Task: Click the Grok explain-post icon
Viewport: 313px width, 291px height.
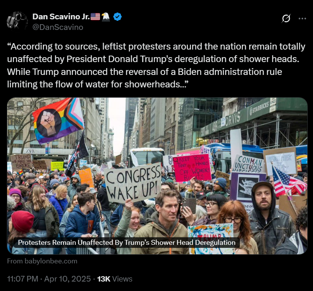Action: (286, 19)
